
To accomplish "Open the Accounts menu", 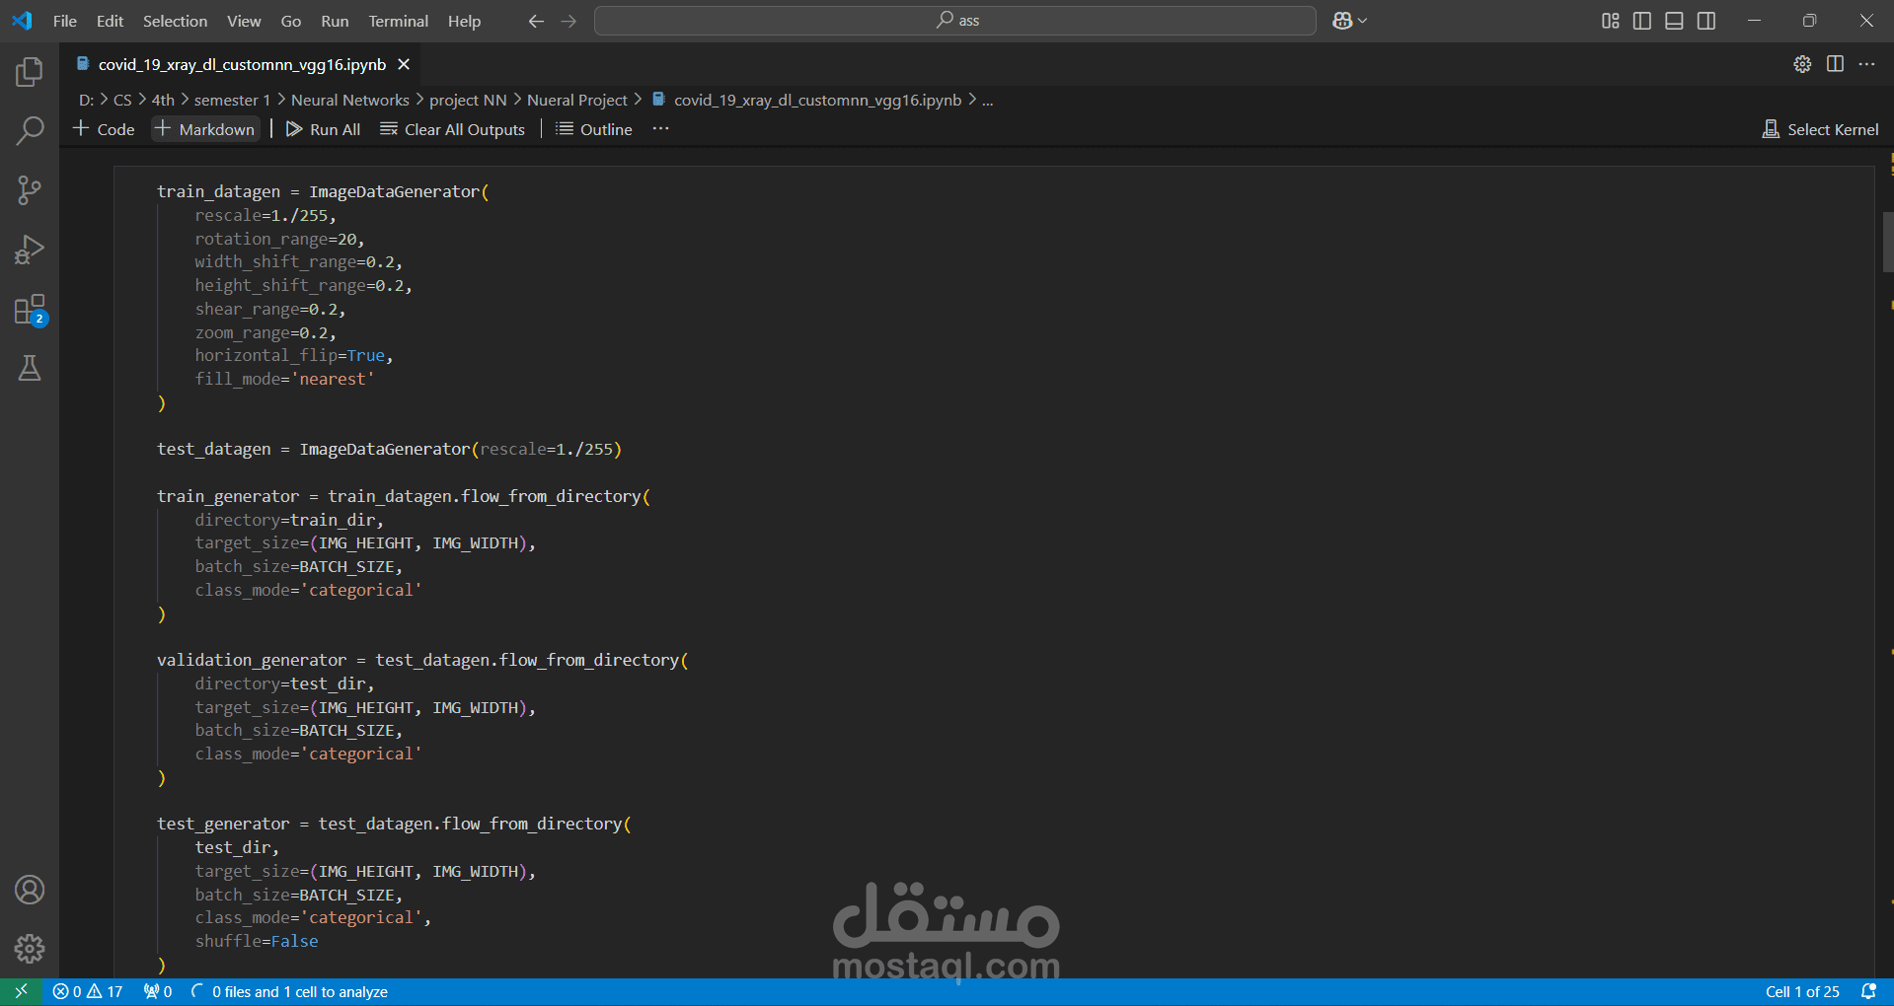I will point(30,890).
